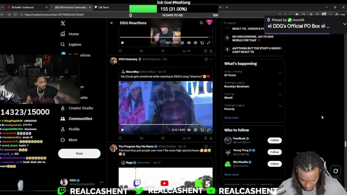
Task: Enable picture-in-picture on the 0:17 video
Action: tap(202, 43)
